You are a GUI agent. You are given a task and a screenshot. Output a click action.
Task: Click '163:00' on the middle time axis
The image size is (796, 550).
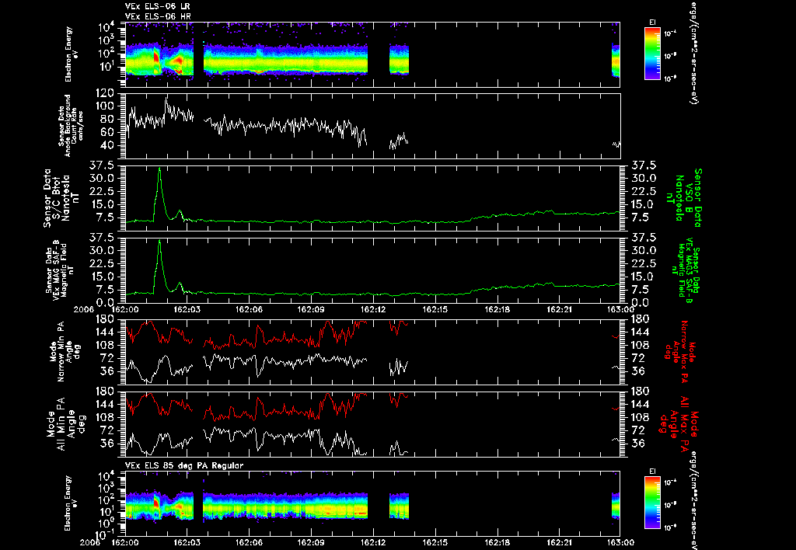pos(620,309)
